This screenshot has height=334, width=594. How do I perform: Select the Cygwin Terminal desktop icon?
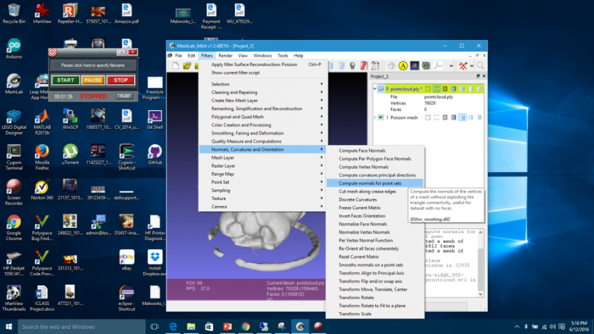coord(14,157)
